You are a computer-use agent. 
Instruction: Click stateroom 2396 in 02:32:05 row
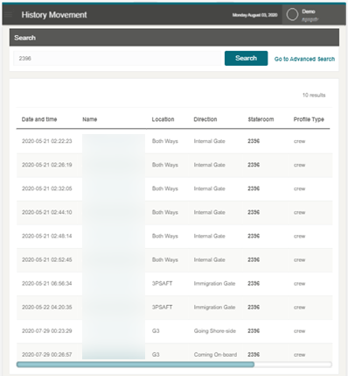pos(254,188)
